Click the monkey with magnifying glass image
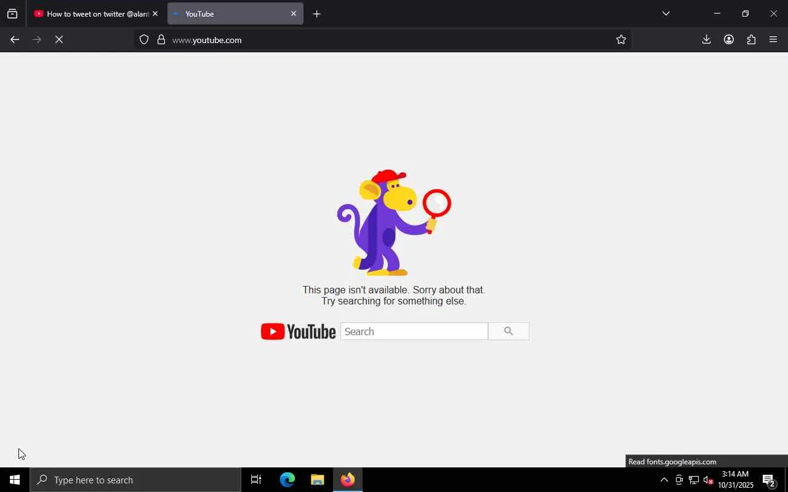 (x=394, y=223)
